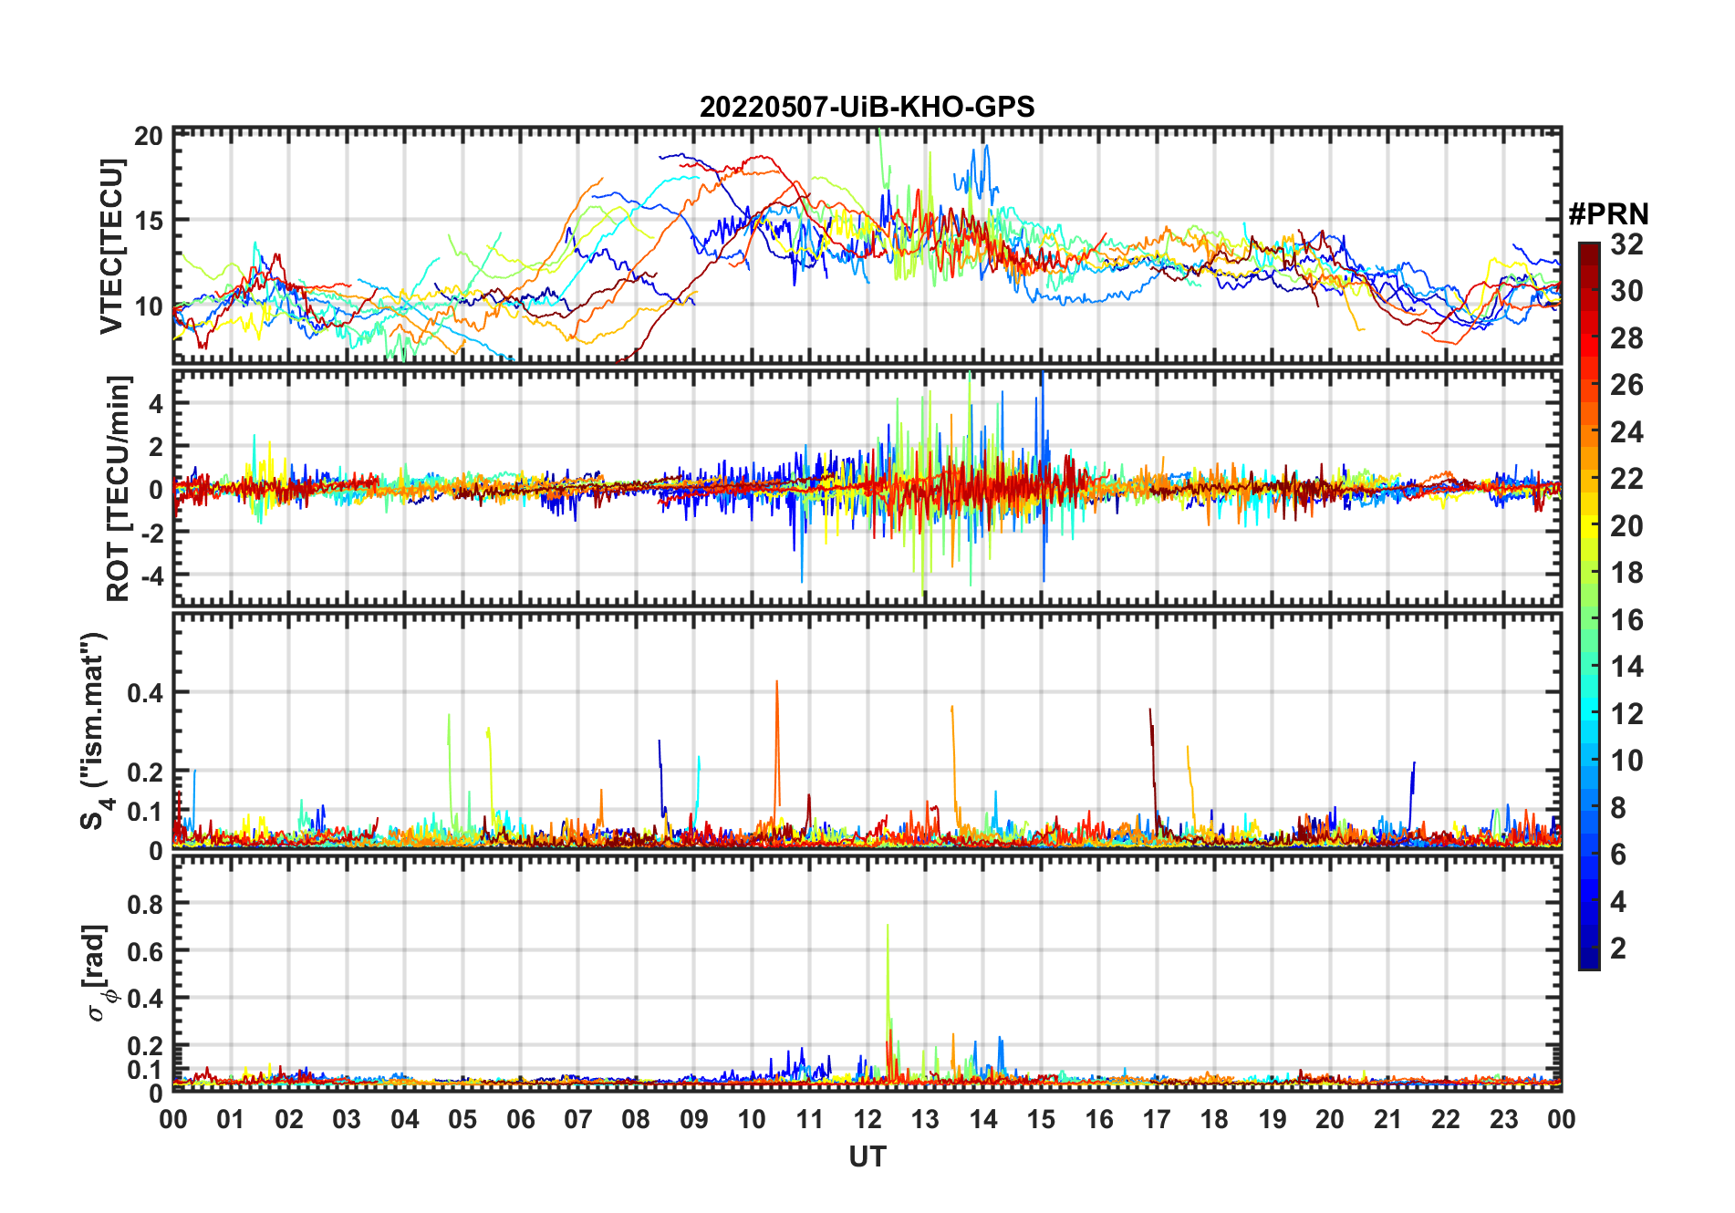The image size is (1735, 1213).
Task: Click the -4 tick on the ROT axis
Action: click(x=153, y=575)
